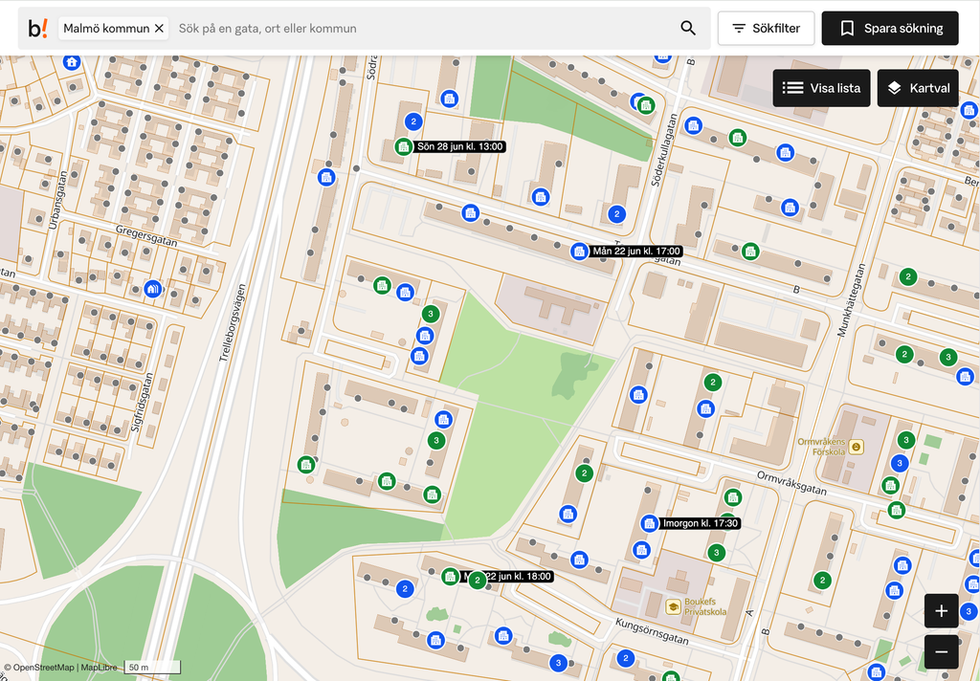Open the MapLibre attribution link
The image size is (980, 681).
(99, 668)
